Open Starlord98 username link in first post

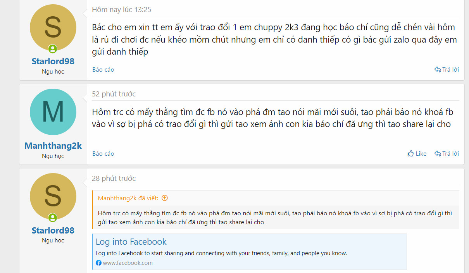point(53,61)
